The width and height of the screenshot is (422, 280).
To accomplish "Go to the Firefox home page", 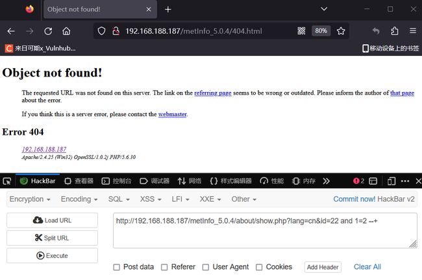I will [66, 31].
